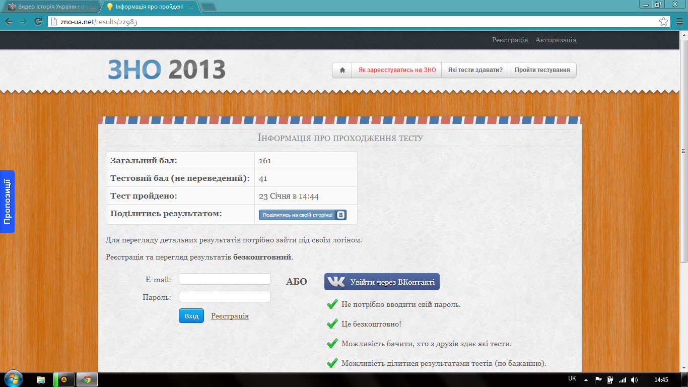Select the 'Інформація про пройдені' tab
Image resolution: width=688 pixels, height=387 pixels.
click(x=149, y=8)
